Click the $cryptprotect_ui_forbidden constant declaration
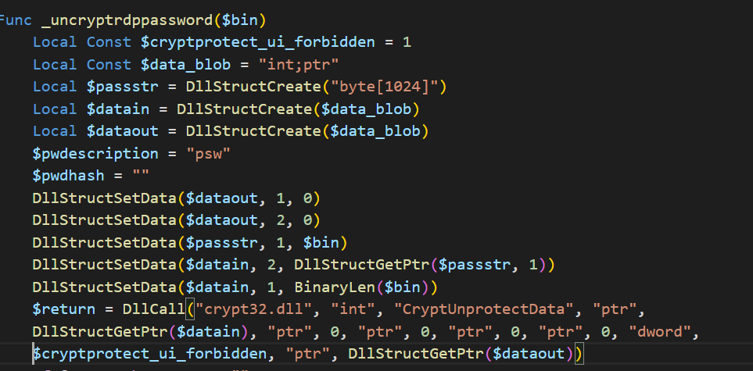This screenshot has width=753, height=371. coord(258,42)
